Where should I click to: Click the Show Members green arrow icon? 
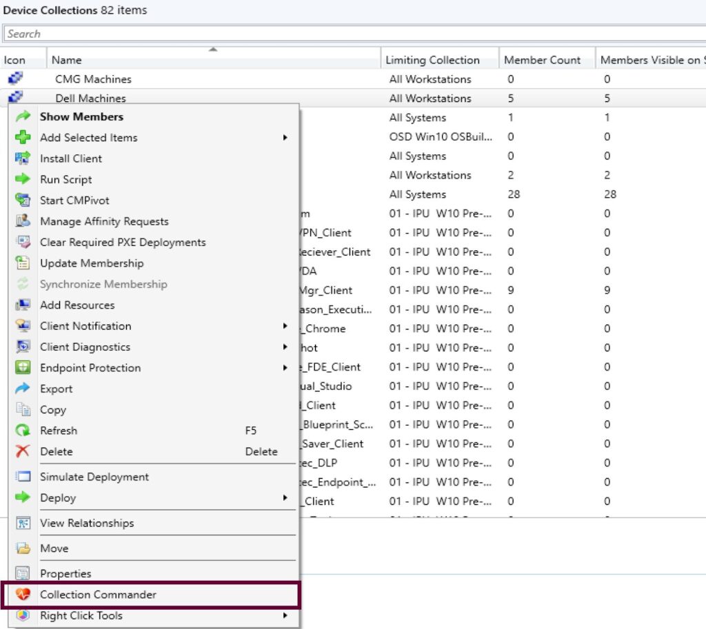pos(23,117)
